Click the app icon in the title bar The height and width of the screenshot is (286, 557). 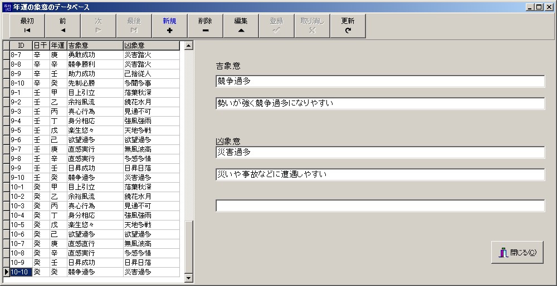[7, 7]
